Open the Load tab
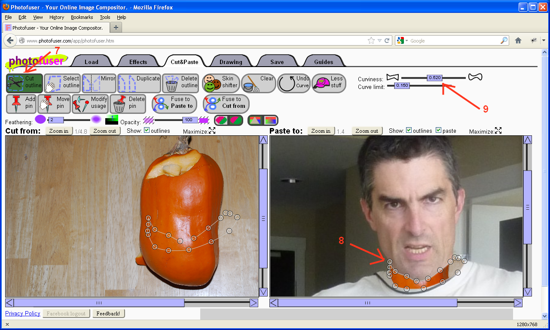This screenshot has width=550, height=330. click(92, 61)
